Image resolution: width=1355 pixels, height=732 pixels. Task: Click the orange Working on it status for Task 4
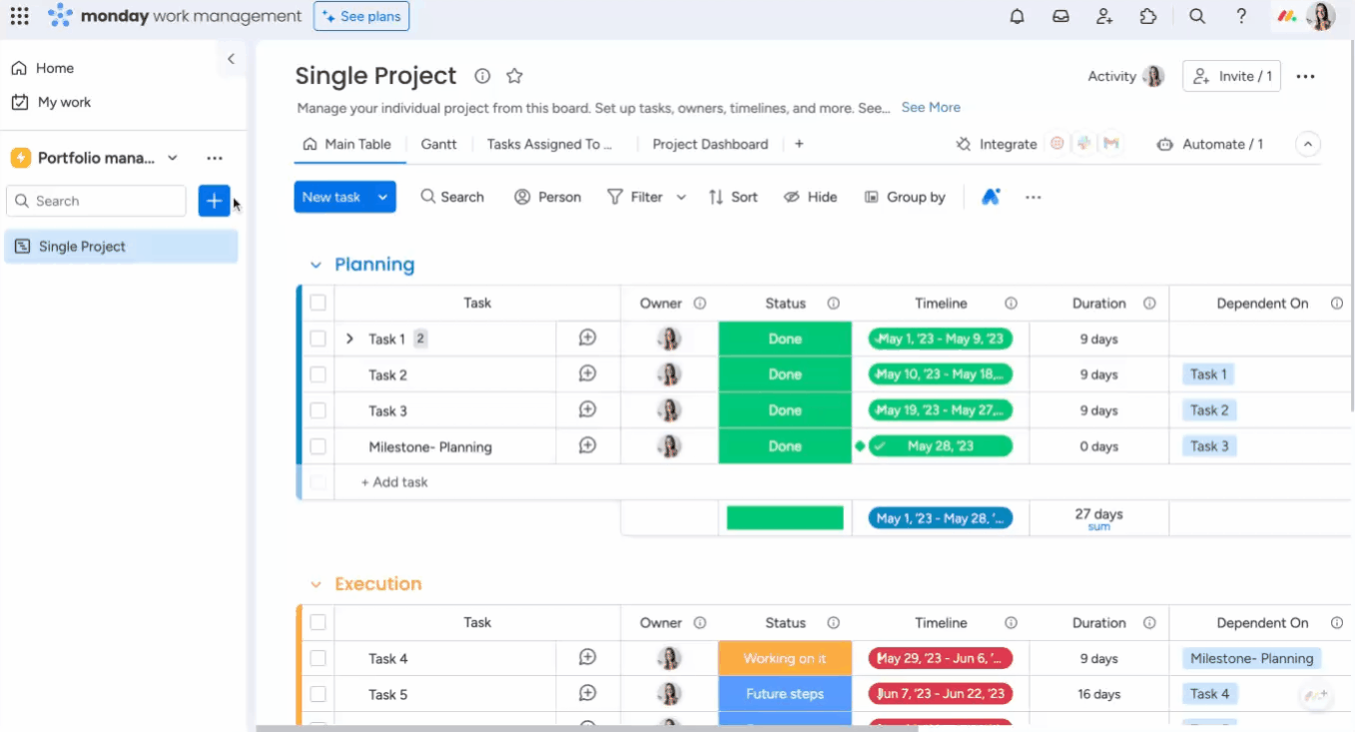point(785,658)
